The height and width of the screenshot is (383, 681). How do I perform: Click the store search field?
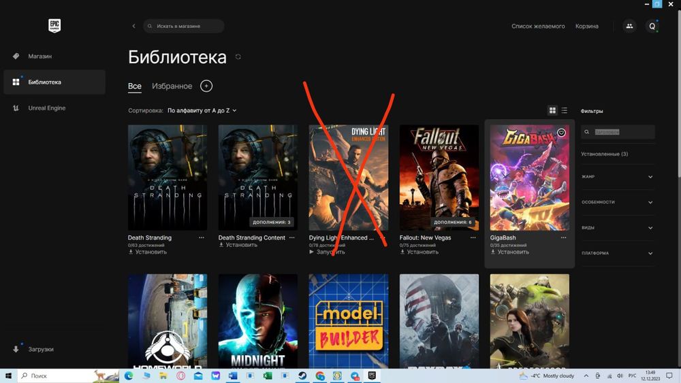tap(184, 26)
